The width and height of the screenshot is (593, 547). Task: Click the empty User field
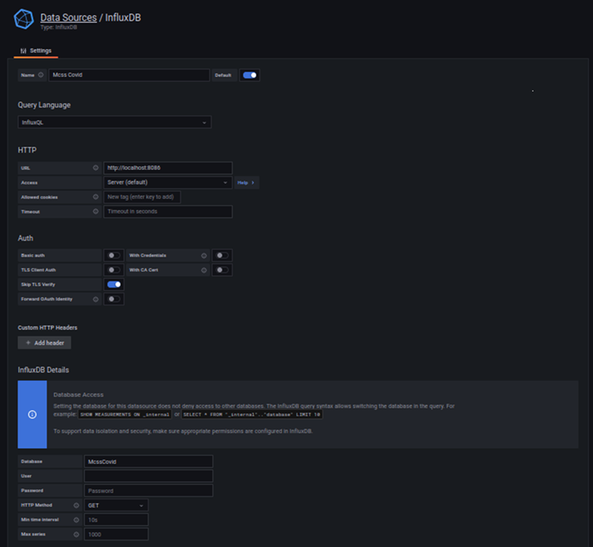tap(149, 476)
